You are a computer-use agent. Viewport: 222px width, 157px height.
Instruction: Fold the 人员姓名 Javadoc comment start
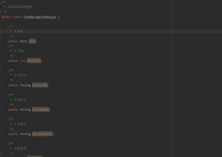point(0,95)
